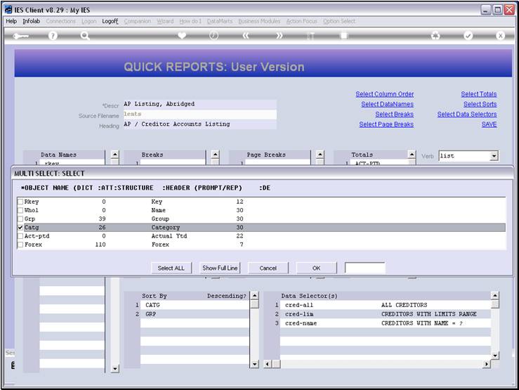Tick the Forex checkbox
519x390 pixels.
20,245
